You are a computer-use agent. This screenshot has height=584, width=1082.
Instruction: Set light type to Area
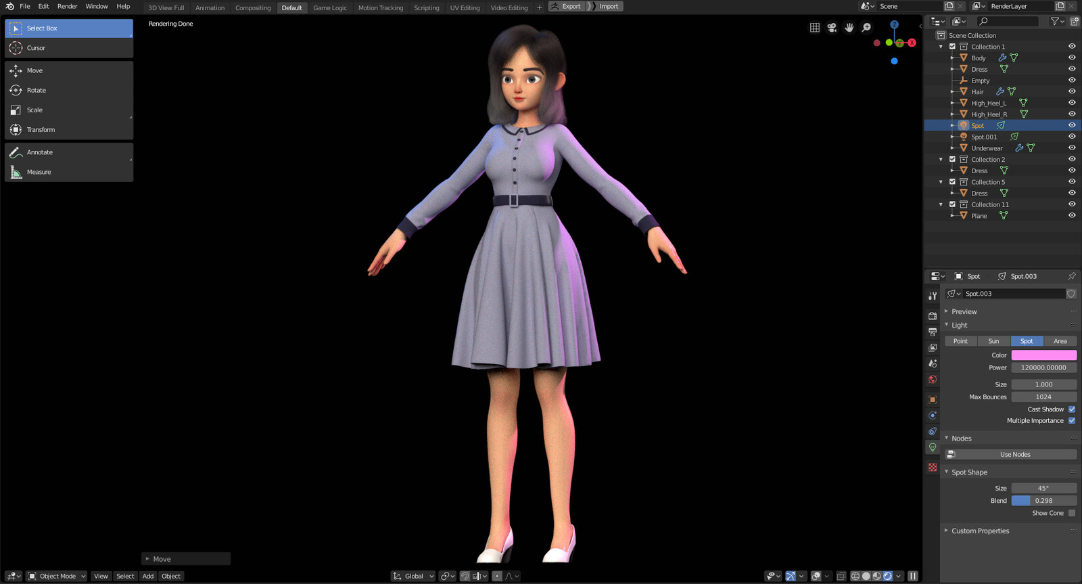coord(1060,341)
